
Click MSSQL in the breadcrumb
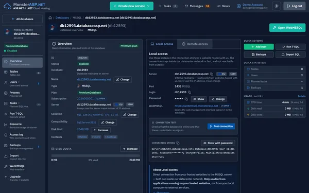pyautogui.click(x=77, y=17)
